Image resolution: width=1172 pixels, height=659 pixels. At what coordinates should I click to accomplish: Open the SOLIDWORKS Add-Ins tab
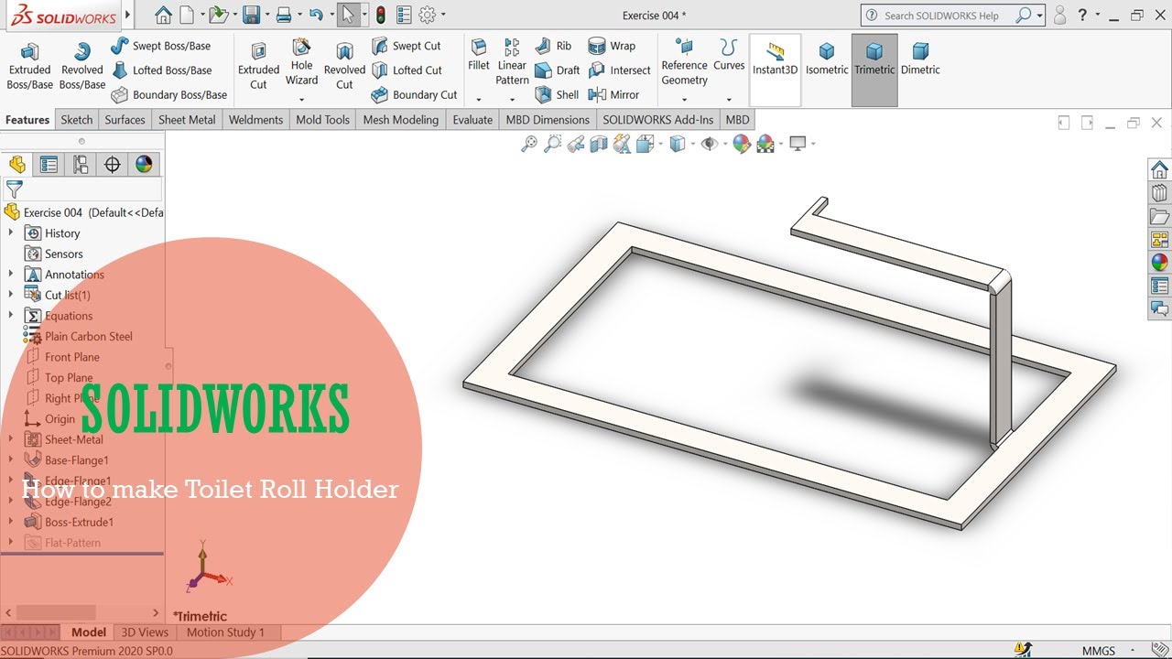pos(657,120)
